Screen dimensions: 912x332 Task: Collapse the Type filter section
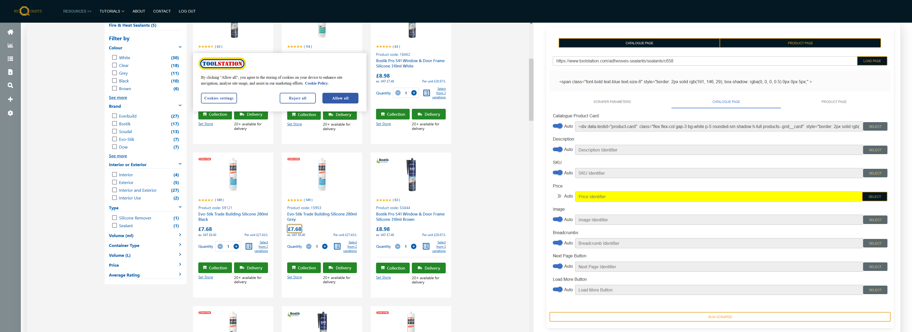(x=180, y=207)
